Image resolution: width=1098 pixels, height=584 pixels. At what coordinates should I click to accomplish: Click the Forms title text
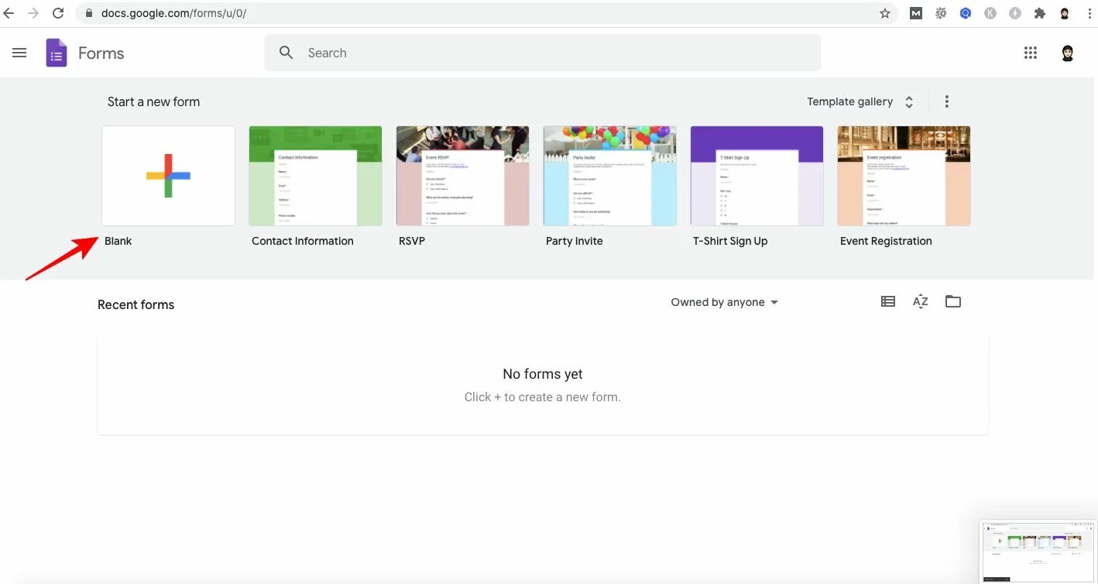click(x=101, y=53)
